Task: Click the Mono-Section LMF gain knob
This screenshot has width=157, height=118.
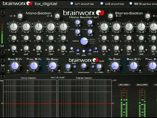Action: (x=26, y=27)
